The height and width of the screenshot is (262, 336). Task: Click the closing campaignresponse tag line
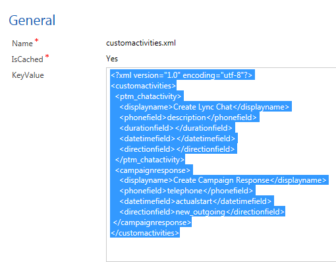(x=152, y=222)
